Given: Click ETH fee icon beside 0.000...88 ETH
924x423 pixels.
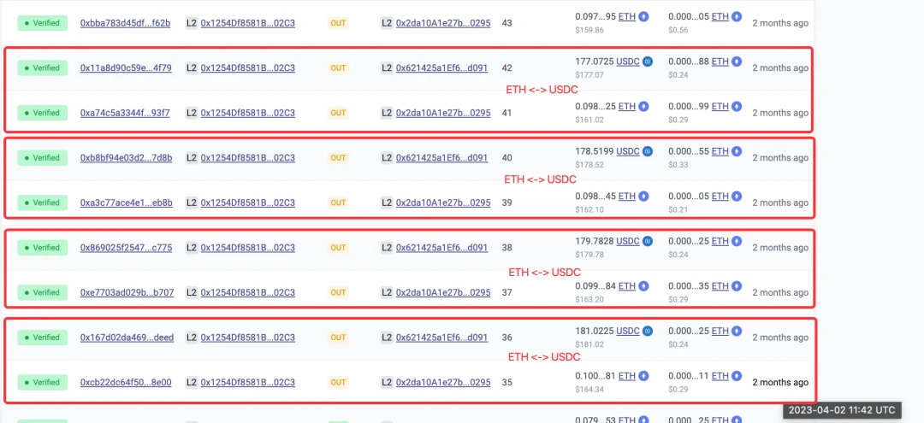Looking at the screenshot, I should coord(737,62).
